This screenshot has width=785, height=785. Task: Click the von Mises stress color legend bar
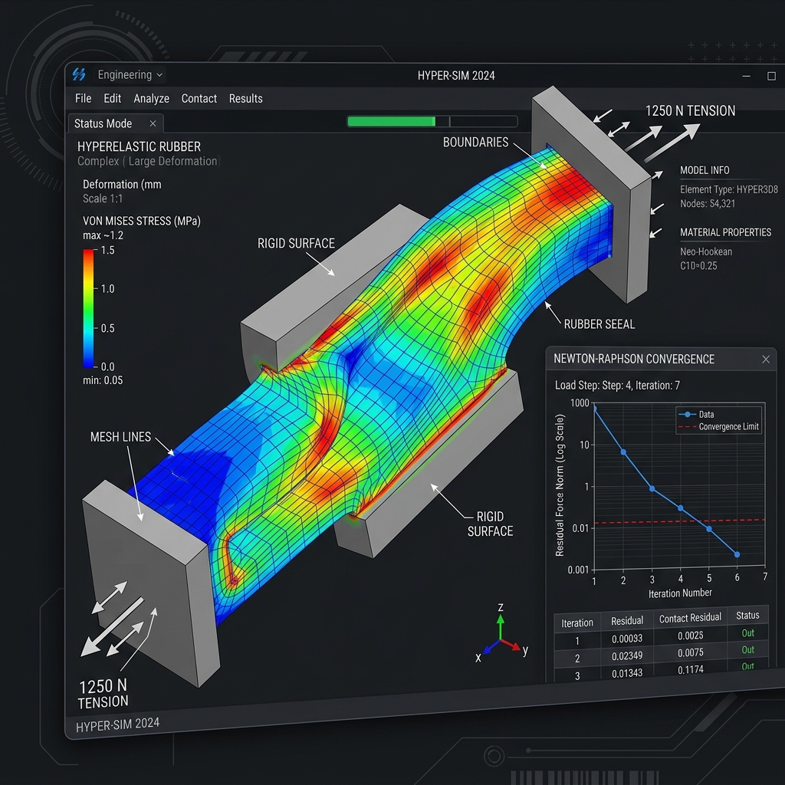point(88,308)
